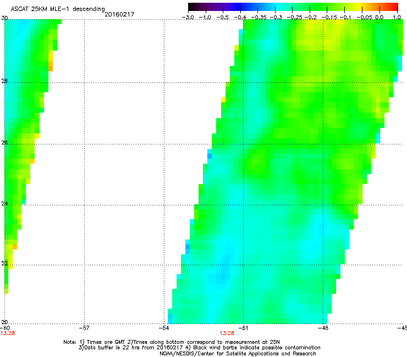Screen dimensions: 407x357
Task: Click the MLE color scale bar
Action: click(x=293, y=7)
